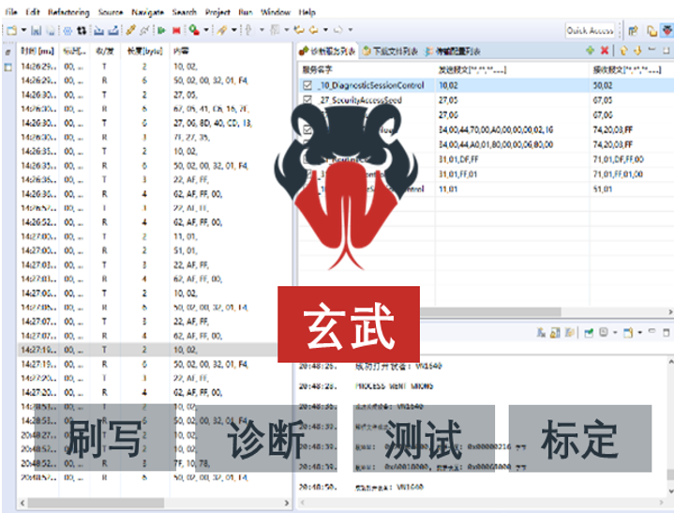The width and height of the screenshot is (674, 513).
Task: Toggle checkbox of row sending 34,00,44,70
Action: coord(307,129)
